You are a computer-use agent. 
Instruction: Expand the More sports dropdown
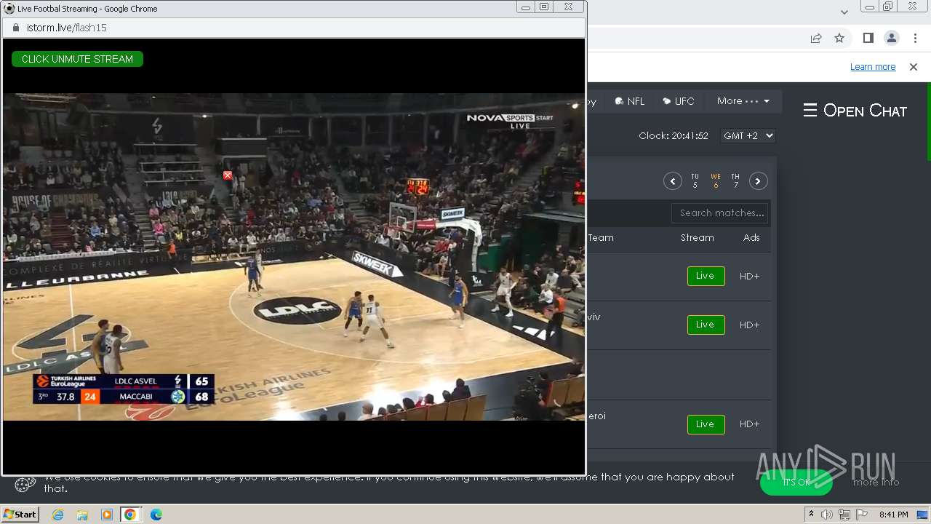[743, 101]
